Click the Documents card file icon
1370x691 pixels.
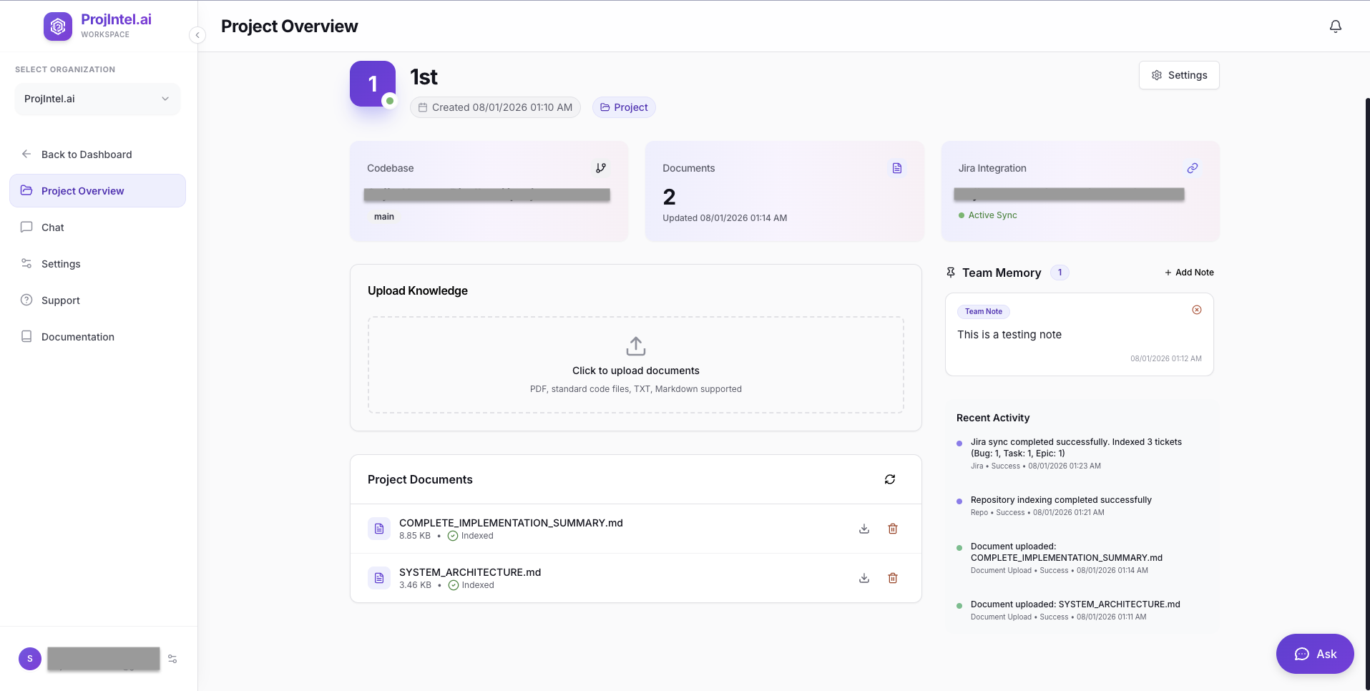[896, 167]
